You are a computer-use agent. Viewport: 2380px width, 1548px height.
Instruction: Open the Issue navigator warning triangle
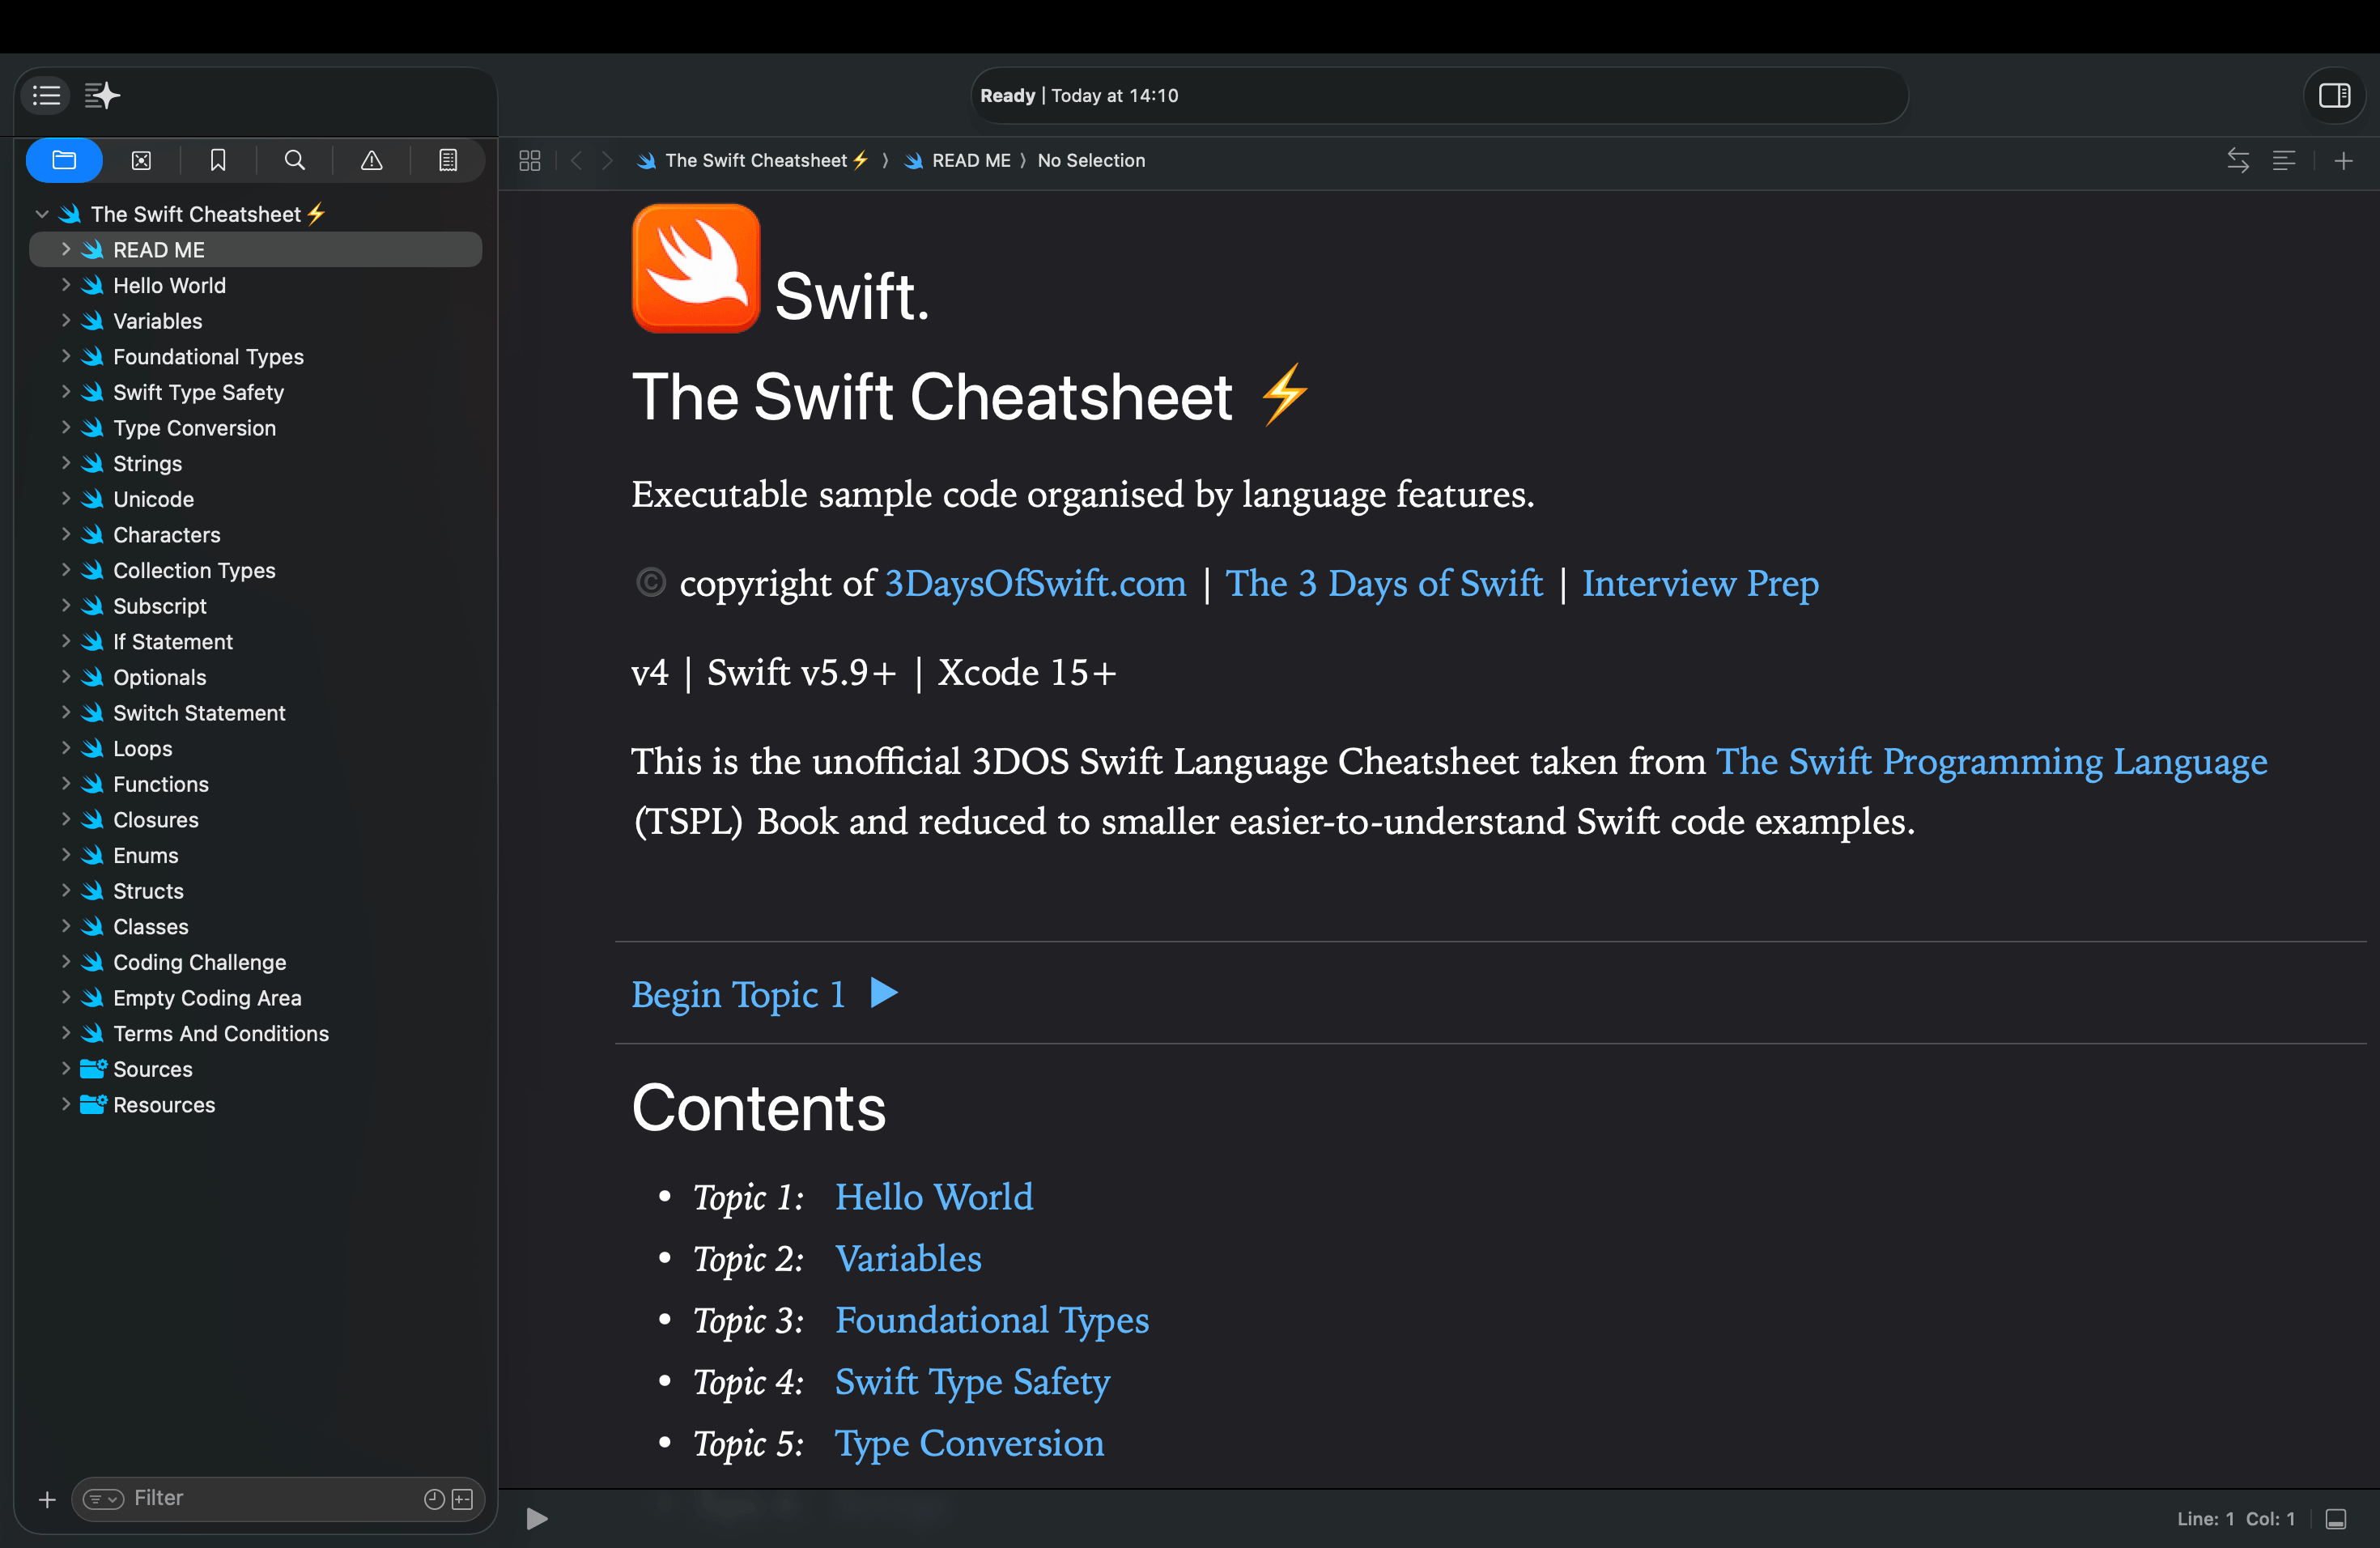[x=371, y=160]
